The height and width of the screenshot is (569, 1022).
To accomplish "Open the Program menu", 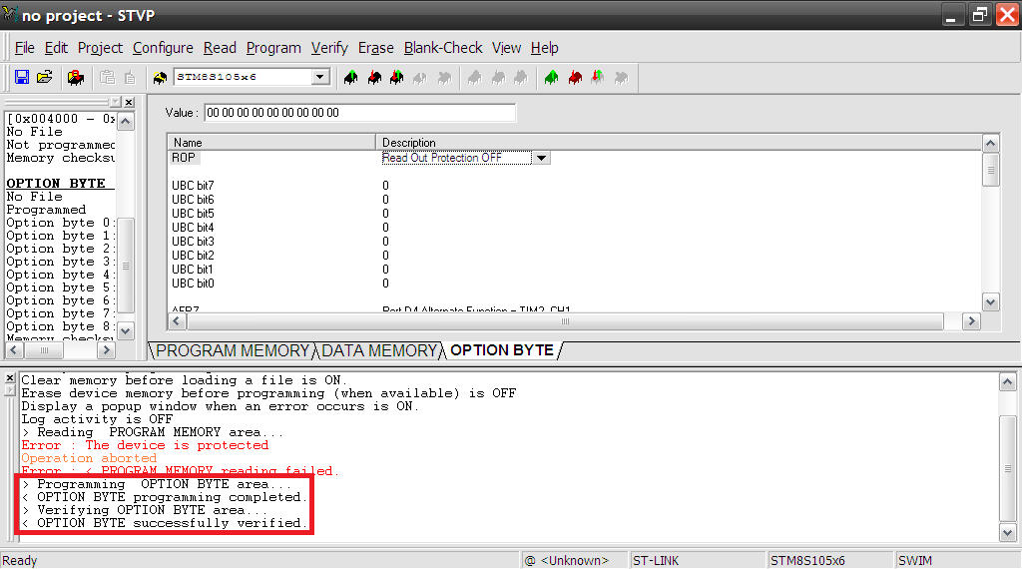I will coord(273,48).
